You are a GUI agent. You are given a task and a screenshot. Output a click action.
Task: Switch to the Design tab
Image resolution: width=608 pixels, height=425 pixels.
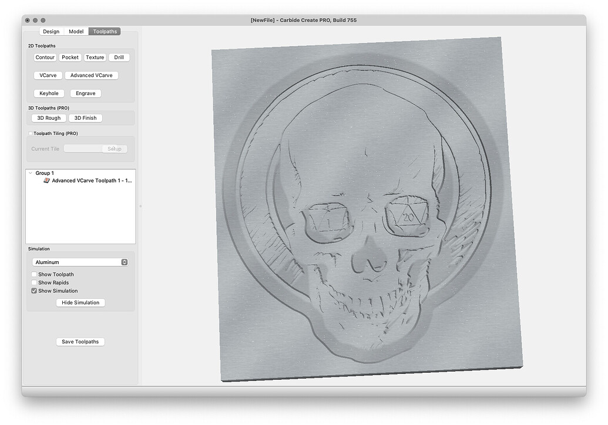[51, 31]
